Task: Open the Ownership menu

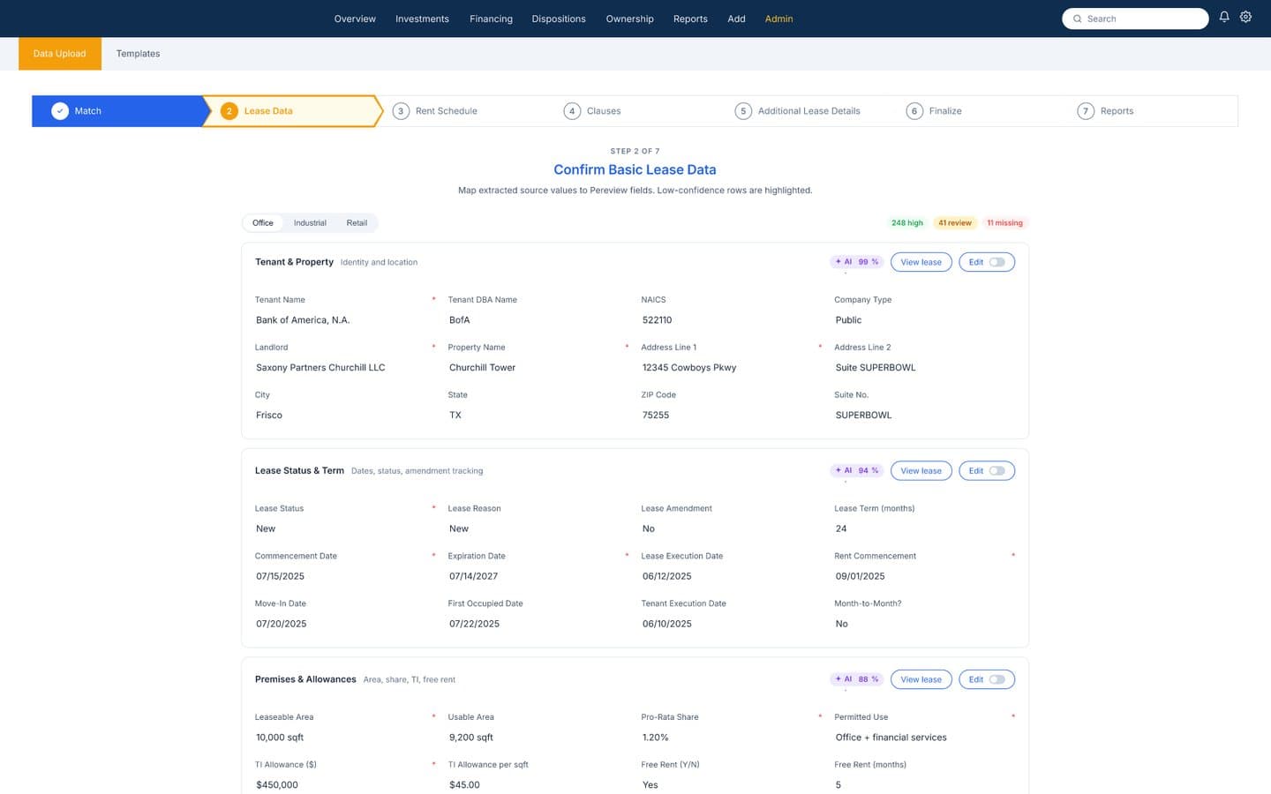Action: (629, 19)
